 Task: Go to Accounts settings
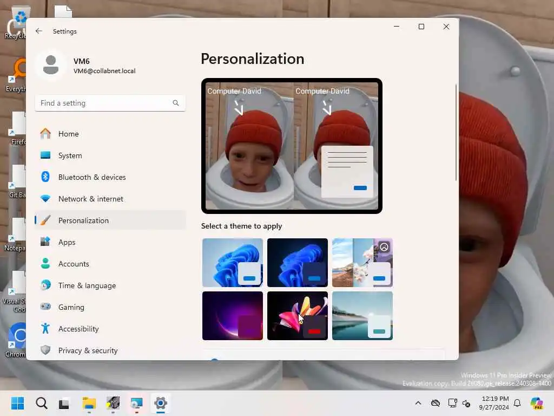(x=110, y=264)
